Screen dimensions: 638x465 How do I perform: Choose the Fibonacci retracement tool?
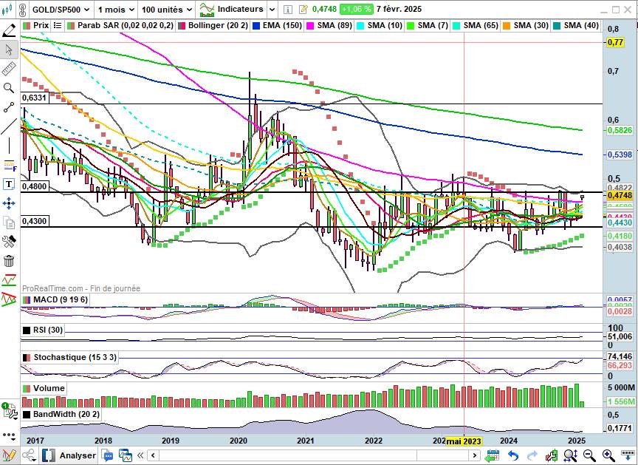(9, 164)
